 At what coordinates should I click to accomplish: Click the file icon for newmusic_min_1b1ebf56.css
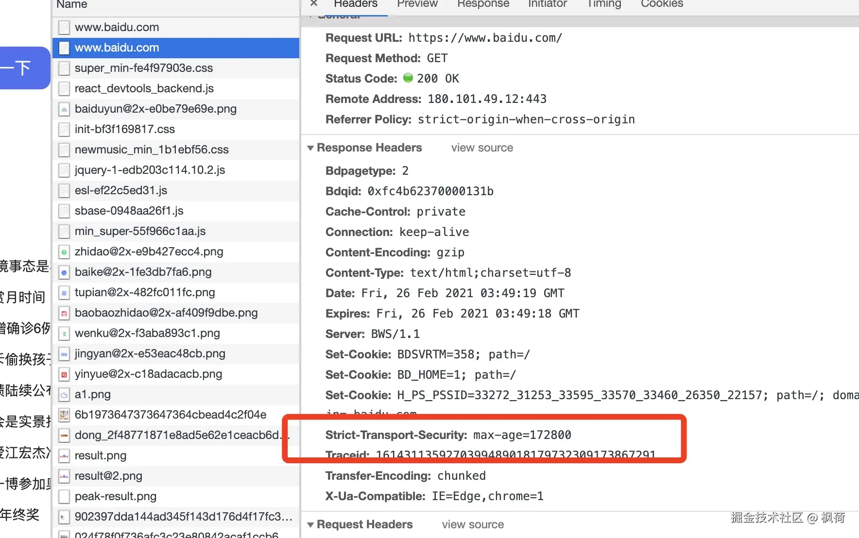point(64,150)
